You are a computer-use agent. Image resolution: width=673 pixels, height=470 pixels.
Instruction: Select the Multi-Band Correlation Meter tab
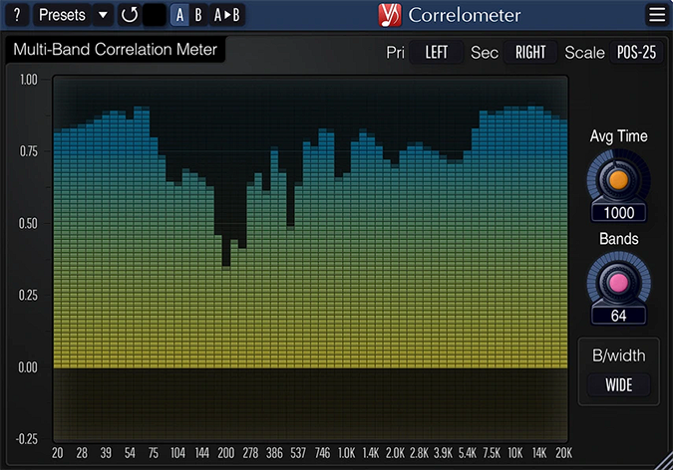(115, 50)
